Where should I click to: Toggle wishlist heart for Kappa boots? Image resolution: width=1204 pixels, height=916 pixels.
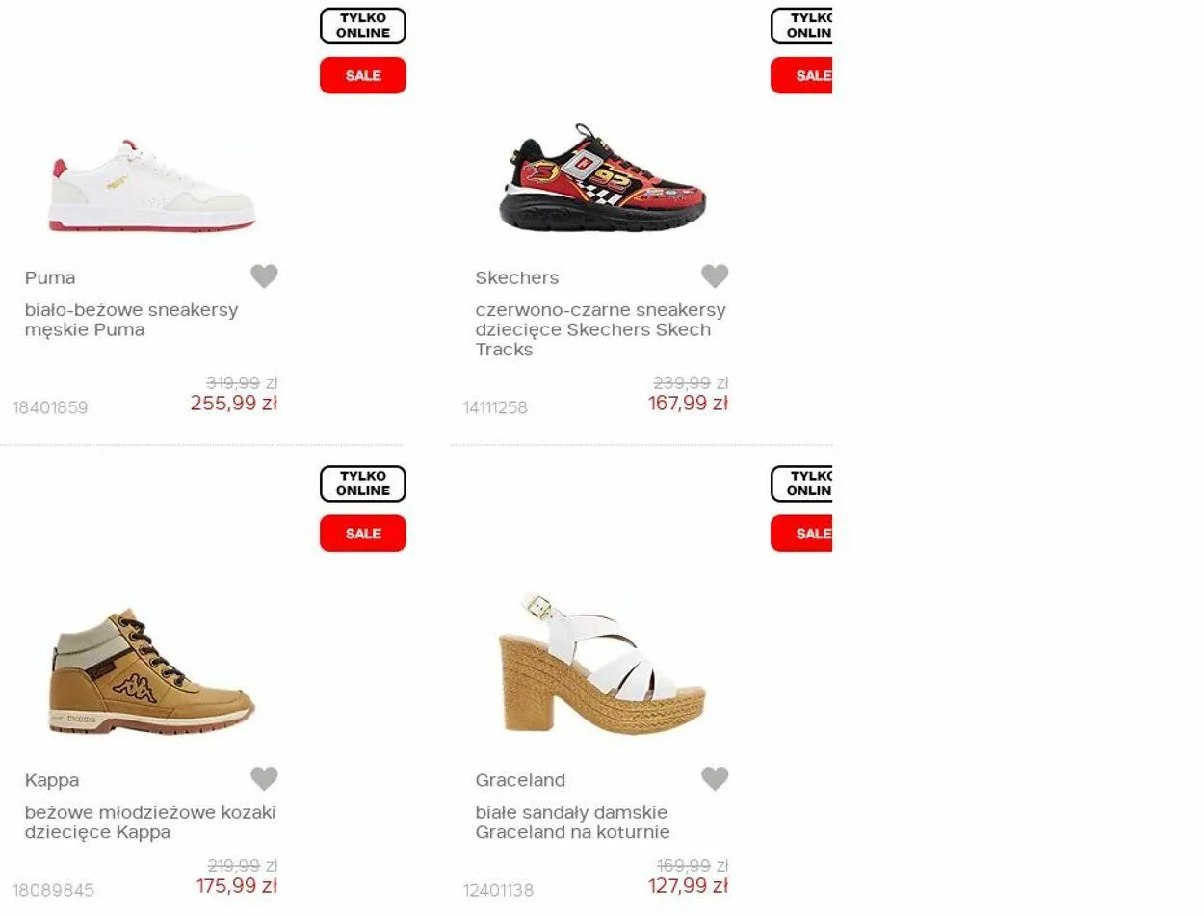(x=264, y=778)
